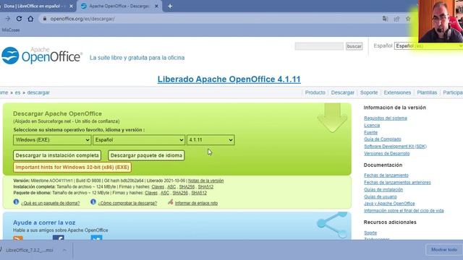
Task: Open Notas de la versión link
Action: [x=205, y=181]
